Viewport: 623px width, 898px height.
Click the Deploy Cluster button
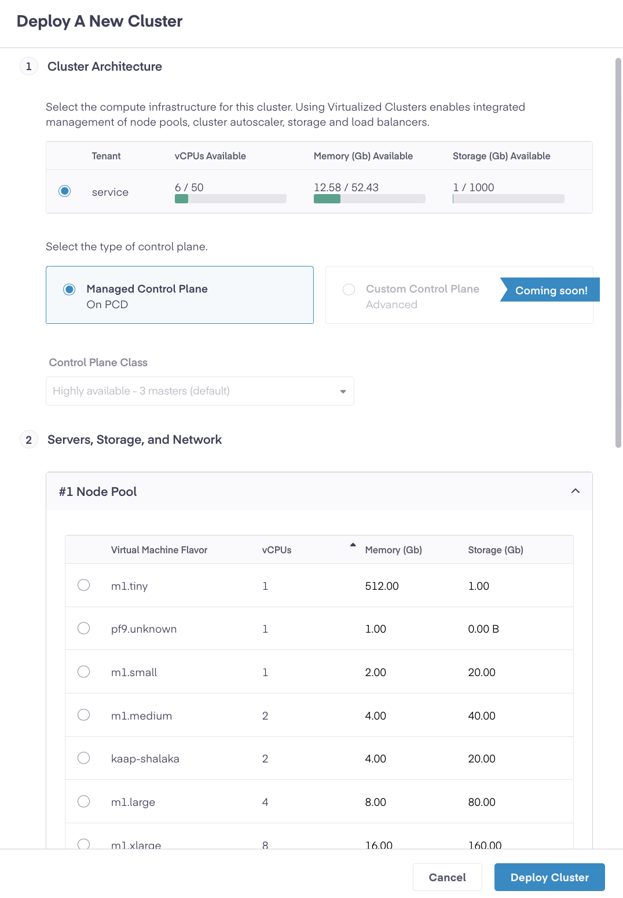(549, 877)
